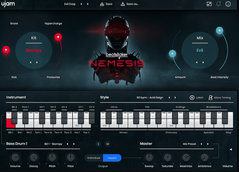Open the notifications bell icon
The height and width of the screenshot is (172, 239).
pyautogui.click(x=218, y=4)
